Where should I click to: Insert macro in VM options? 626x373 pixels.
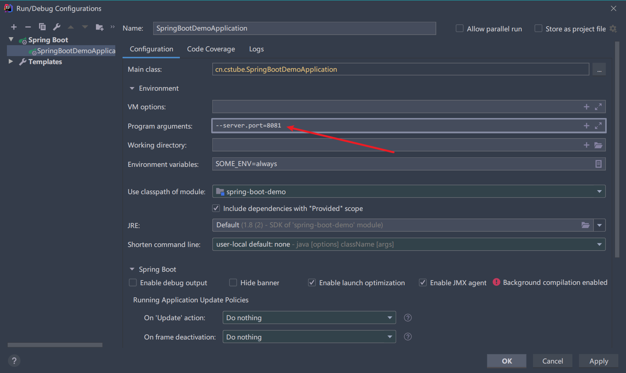pos(587,107)
